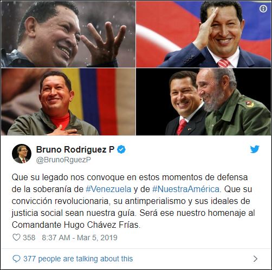Click the Twitter bird logo
The image size is (272, 270).
point(255,149)
